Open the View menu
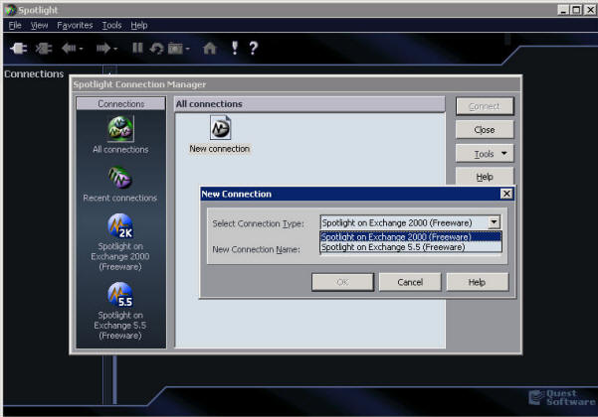 [39, 26]
